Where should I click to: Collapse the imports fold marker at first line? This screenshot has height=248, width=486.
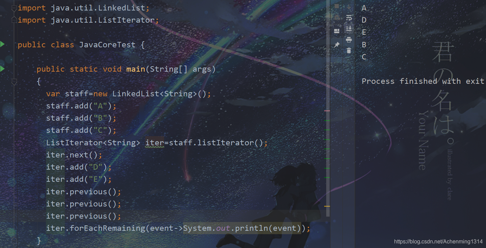(14, 8)
